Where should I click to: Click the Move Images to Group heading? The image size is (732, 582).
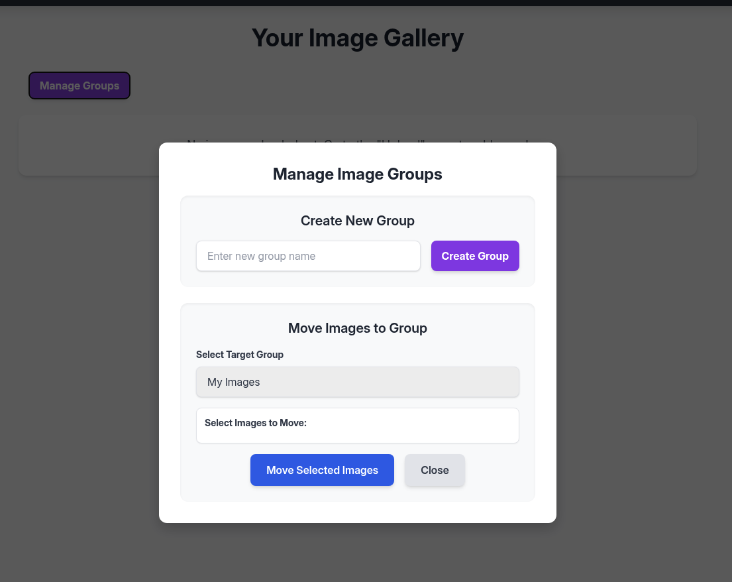(x=357, y=328)
